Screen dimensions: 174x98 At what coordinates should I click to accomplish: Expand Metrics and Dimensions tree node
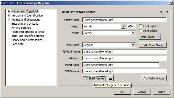[x=9, y=20]
